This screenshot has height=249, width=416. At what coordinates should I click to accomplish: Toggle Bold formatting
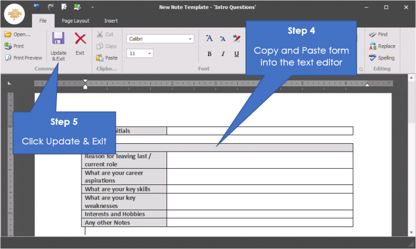pos(209,53)
